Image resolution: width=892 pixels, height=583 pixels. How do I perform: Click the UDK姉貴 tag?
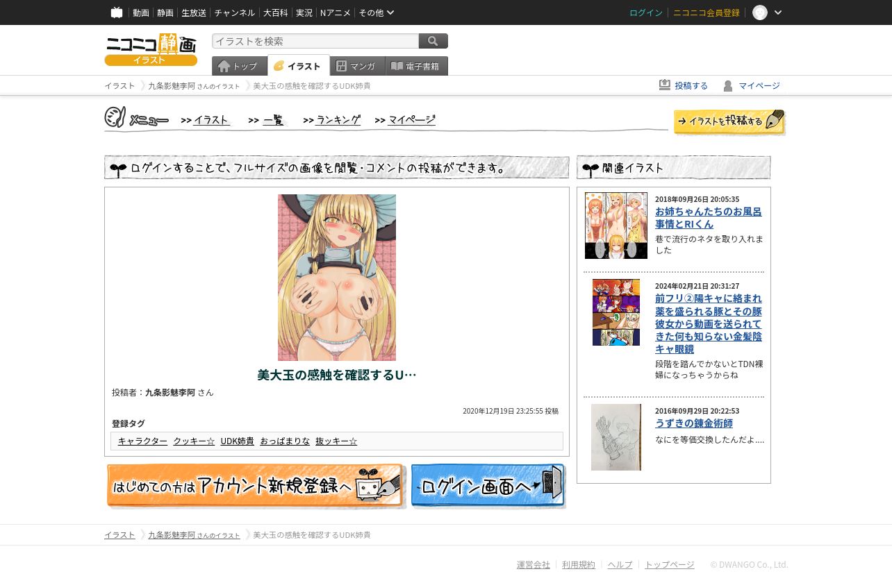pos(238,441)
